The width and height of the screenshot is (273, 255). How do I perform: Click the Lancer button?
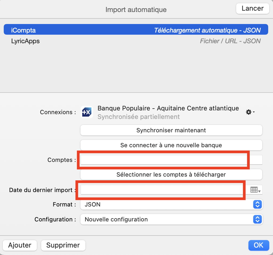pyautogui.click(x=252, y=9)
